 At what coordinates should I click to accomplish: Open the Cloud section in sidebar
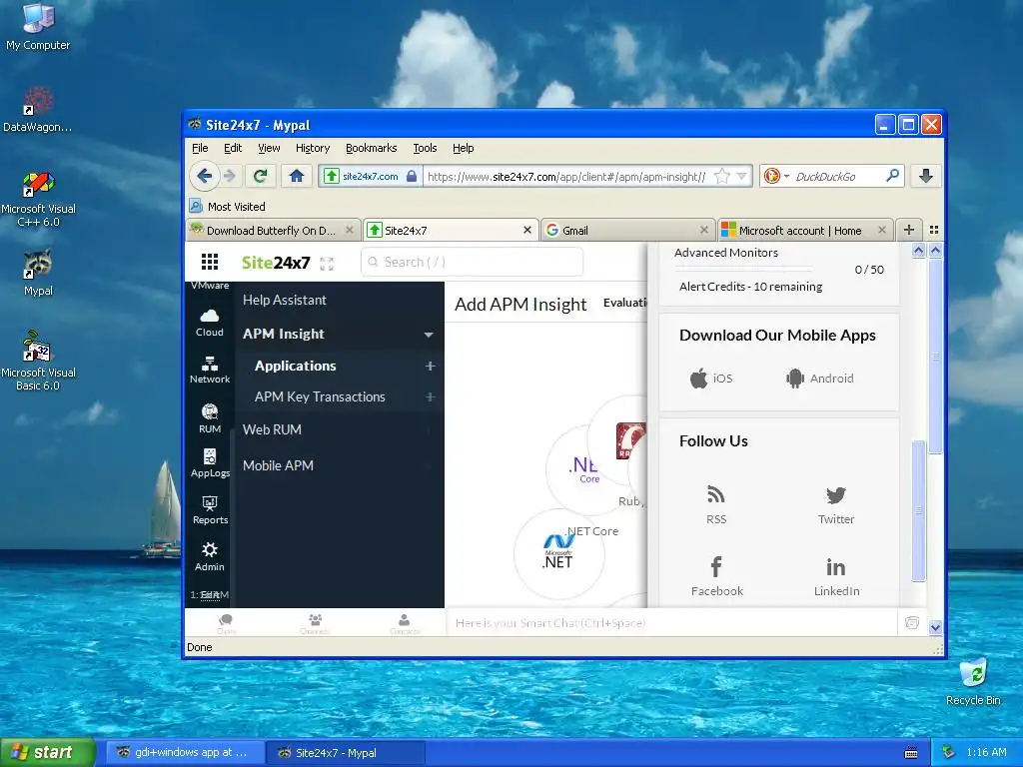210,323
